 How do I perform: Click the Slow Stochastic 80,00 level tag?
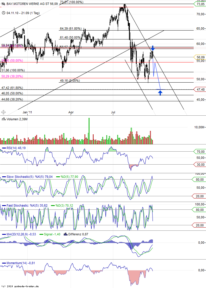click(x=199, y=180)
